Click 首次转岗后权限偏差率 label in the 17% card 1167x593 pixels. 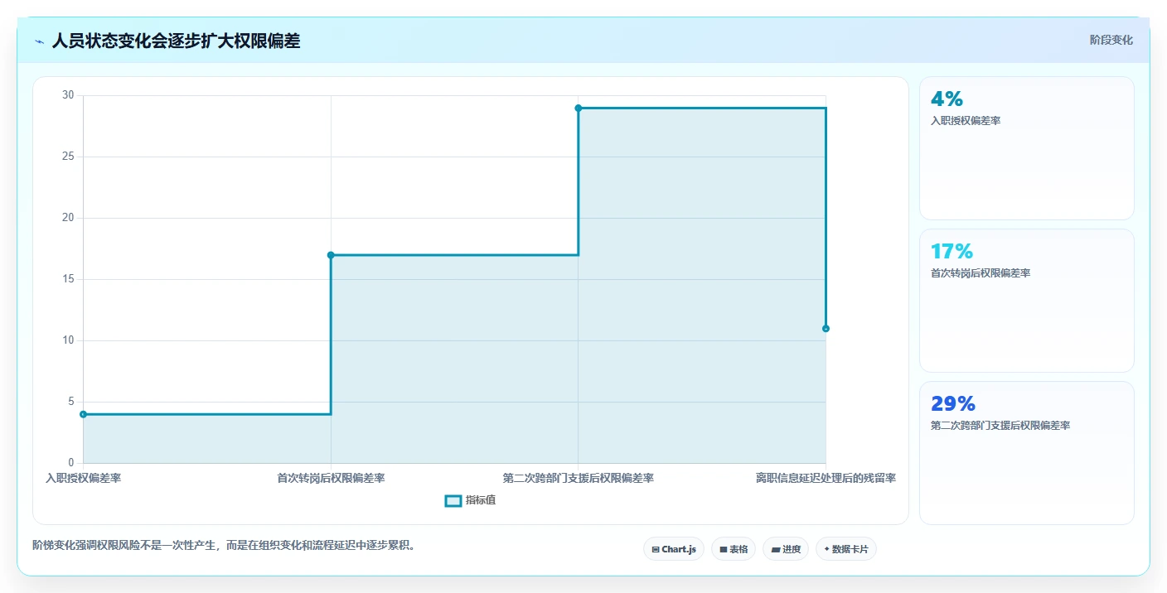click(981, 273)
